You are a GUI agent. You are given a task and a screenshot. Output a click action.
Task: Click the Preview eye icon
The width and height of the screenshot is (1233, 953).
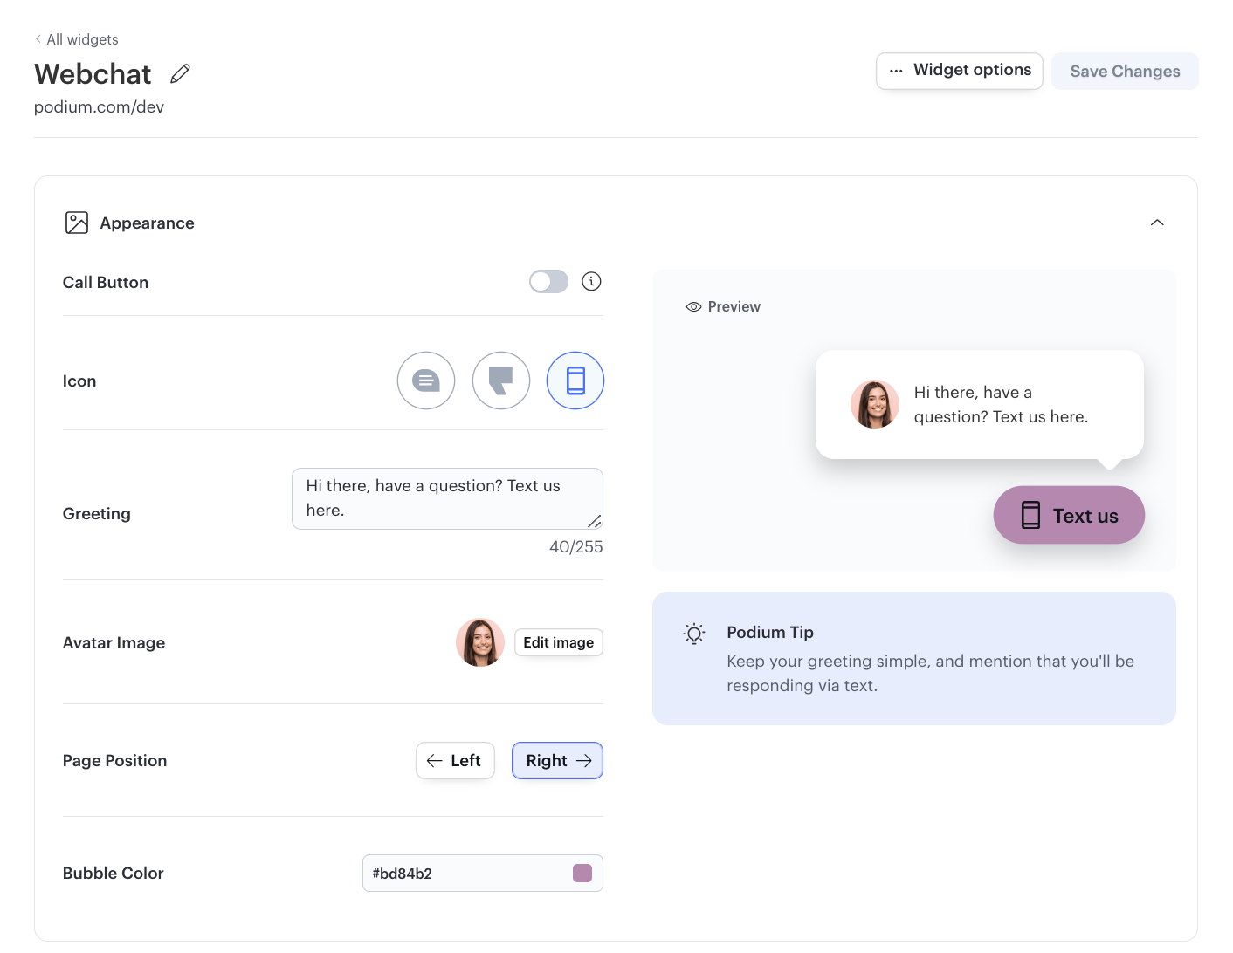[692, 306]
